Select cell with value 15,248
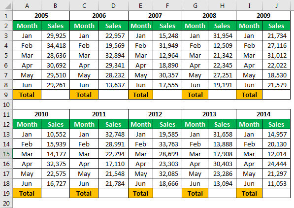Viewport: 294px width, 208px height. (167, 35)
